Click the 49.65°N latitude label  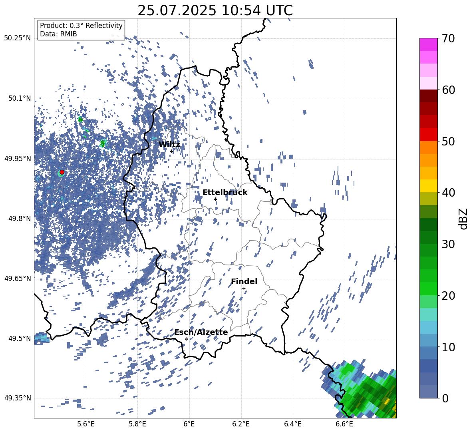pyautogui.click(x=18, y=278)
